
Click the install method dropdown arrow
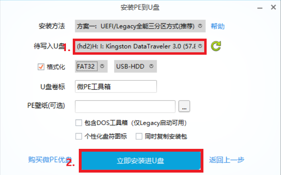(200, 26)
